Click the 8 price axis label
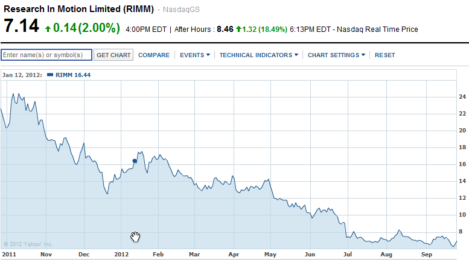 click(461, 231)
